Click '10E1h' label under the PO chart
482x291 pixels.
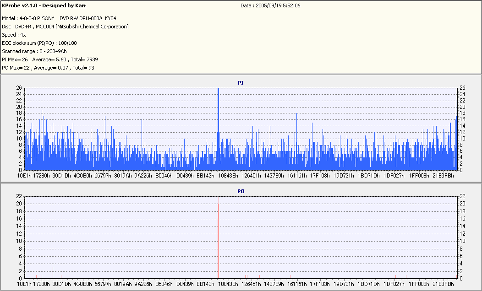pyautogui.click(x=24, y=284)
